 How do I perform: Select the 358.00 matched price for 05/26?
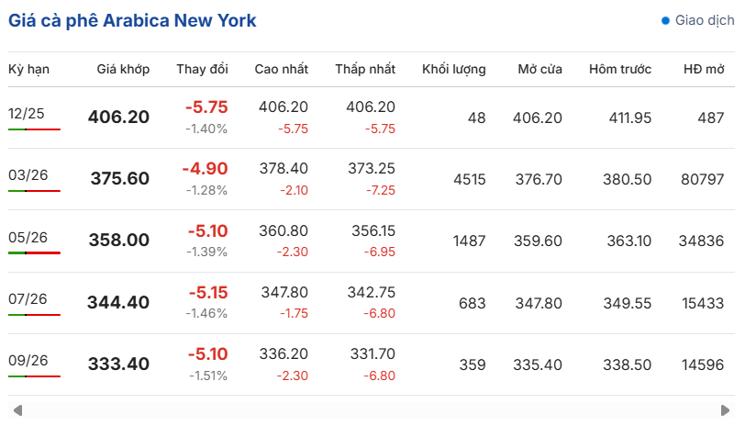(x=118, y=240)
